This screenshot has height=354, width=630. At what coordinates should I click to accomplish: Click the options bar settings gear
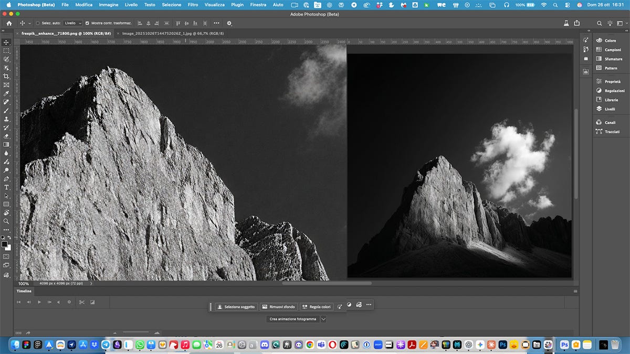point(229,23)
